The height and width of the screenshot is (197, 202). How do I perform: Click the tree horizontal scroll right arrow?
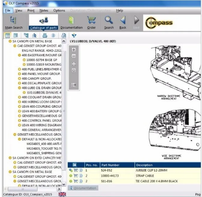click(59, 189)
